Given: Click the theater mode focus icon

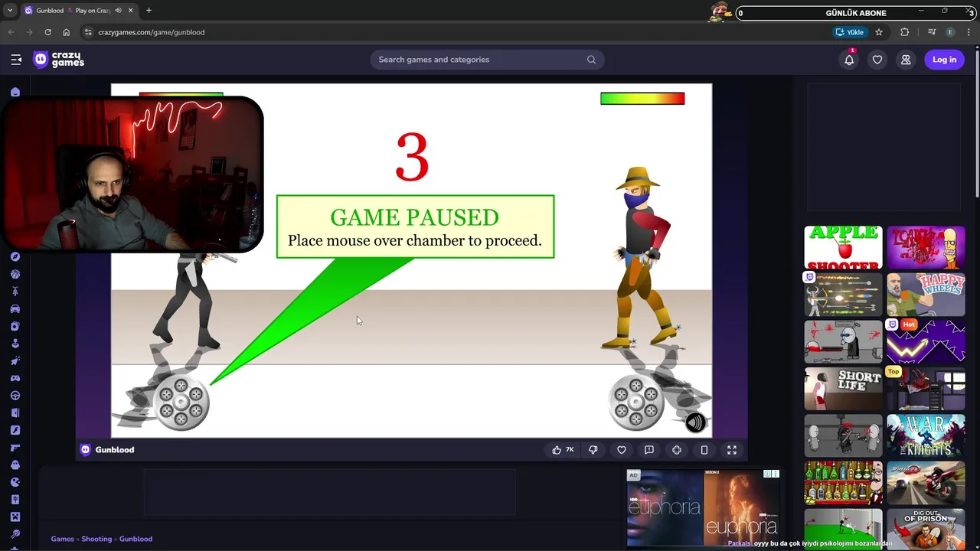Looking at the screenshot, I should 677,450.
